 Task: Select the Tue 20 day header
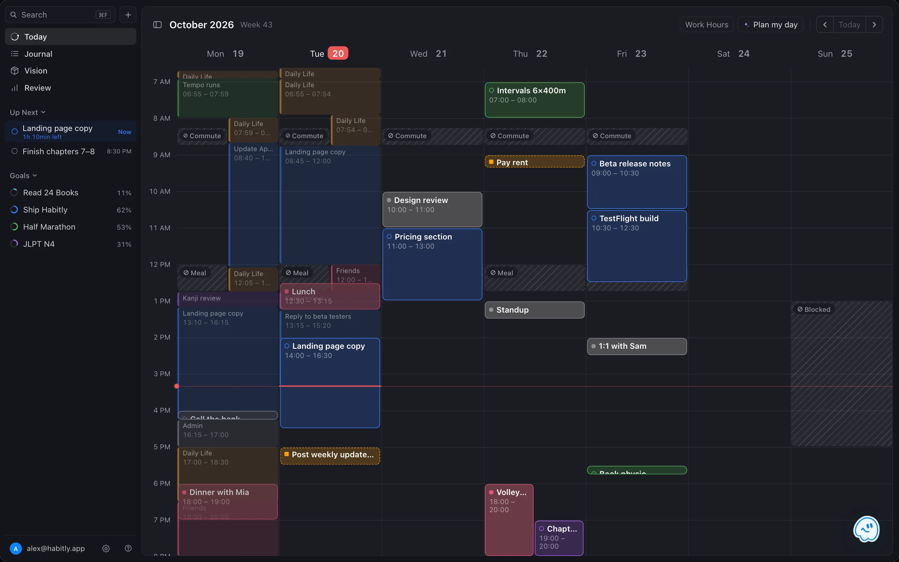(x=329, y=54)
